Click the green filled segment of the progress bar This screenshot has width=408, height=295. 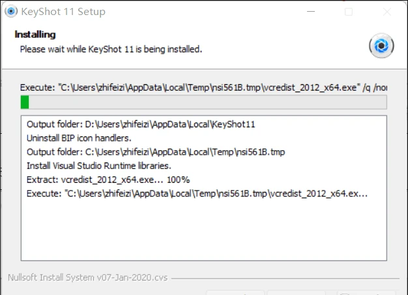click(x=25, y=102)
